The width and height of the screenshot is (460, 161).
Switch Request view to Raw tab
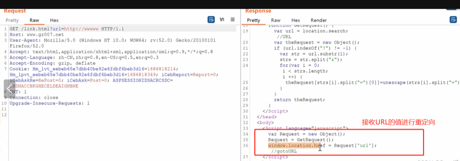click(x=34, y=20)
